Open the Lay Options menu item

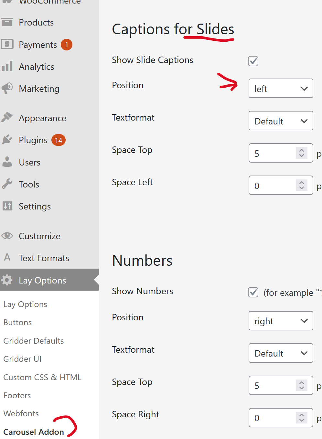42,280
